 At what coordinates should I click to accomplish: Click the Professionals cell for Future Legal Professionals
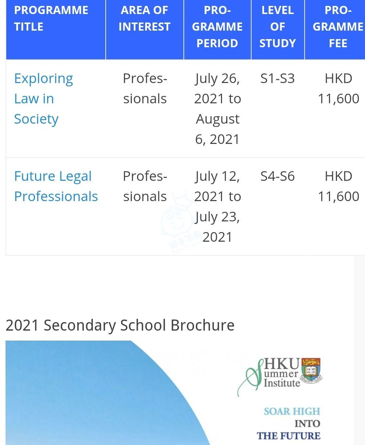[x=145, y=186]
